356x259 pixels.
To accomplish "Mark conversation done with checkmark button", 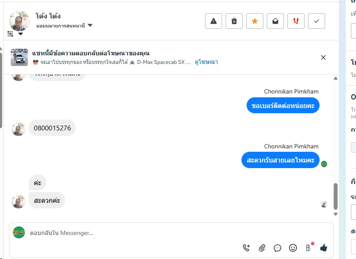I will [x=317, y=21].
